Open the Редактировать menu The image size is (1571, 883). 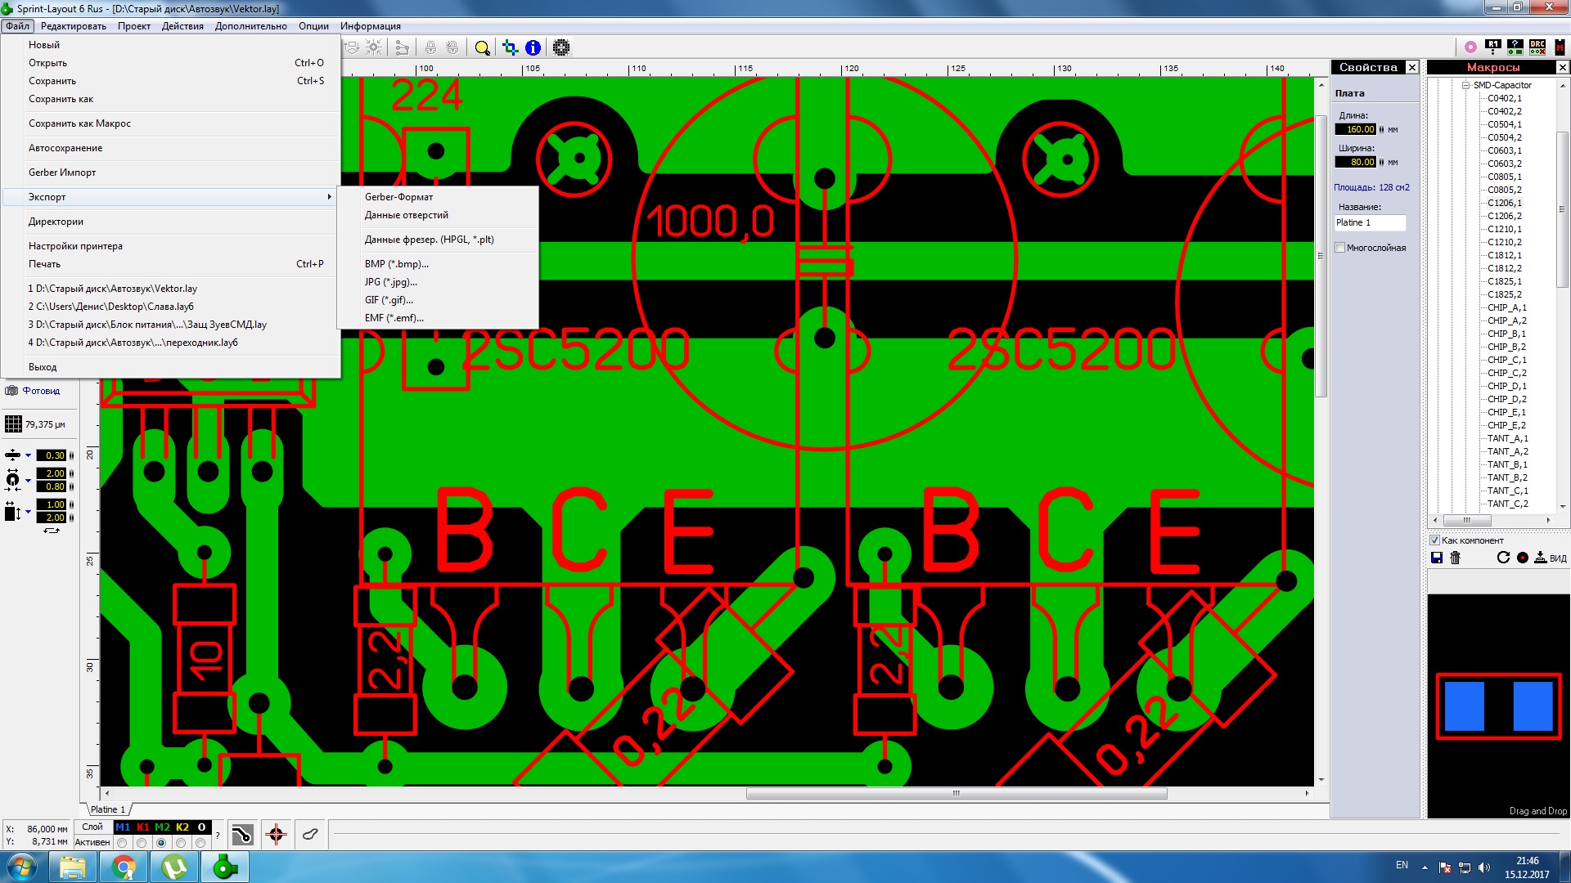click(x=74, y=26)
